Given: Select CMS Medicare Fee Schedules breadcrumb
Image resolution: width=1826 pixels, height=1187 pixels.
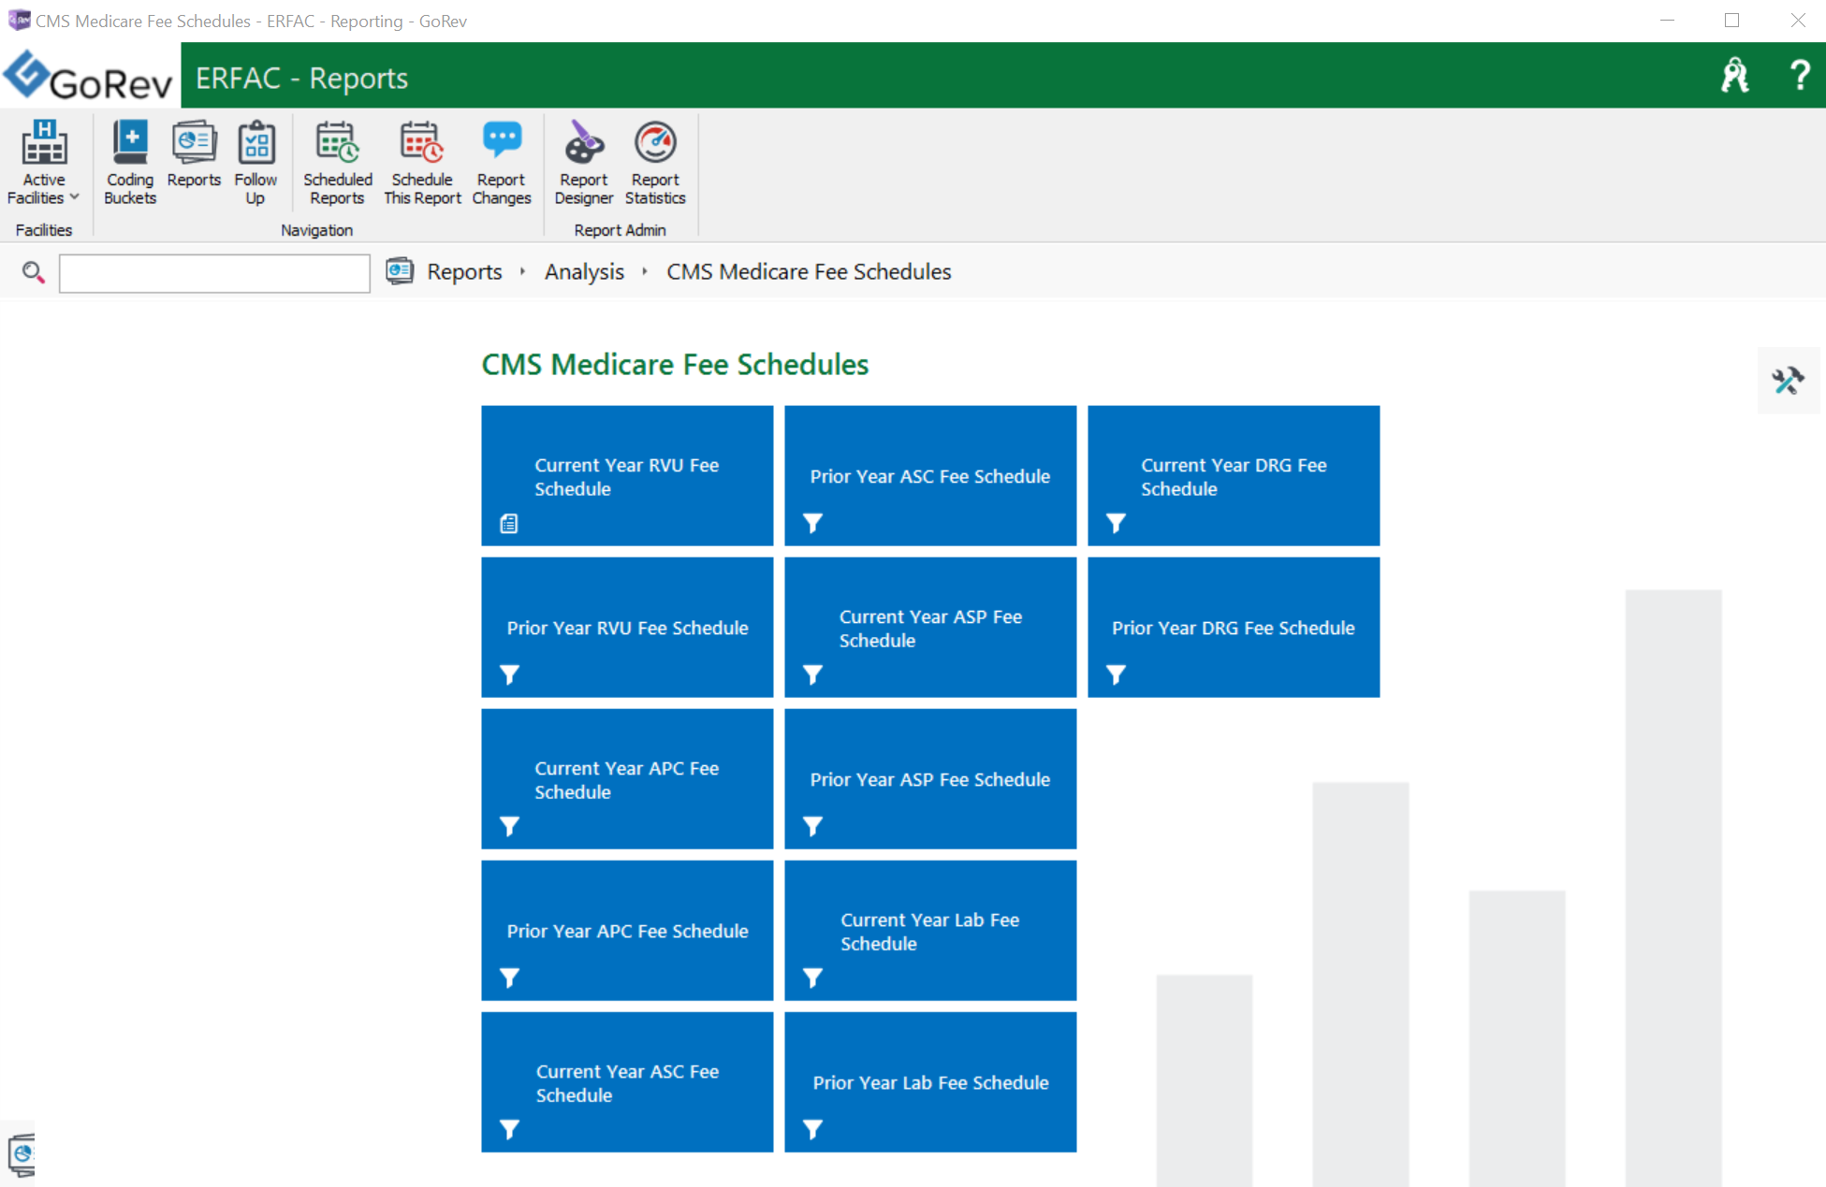Looking at the screenshot, I should click(x=809, y=271).
